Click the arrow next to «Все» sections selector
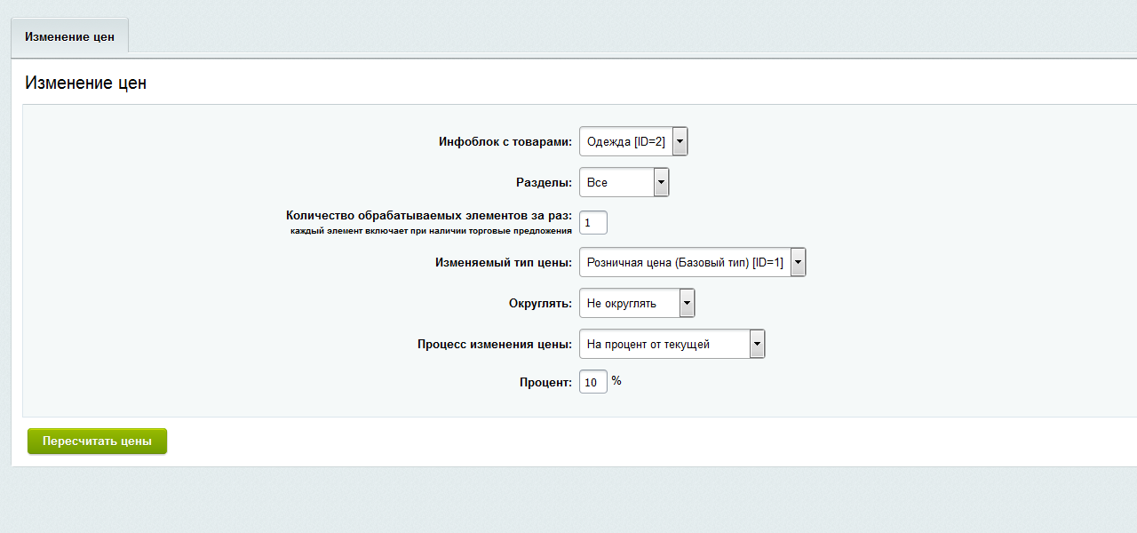1137x533 pixels. (661, 181)
